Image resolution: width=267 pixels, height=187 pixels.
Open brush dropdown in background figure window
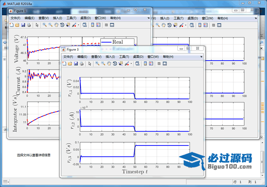pos(186,25)
